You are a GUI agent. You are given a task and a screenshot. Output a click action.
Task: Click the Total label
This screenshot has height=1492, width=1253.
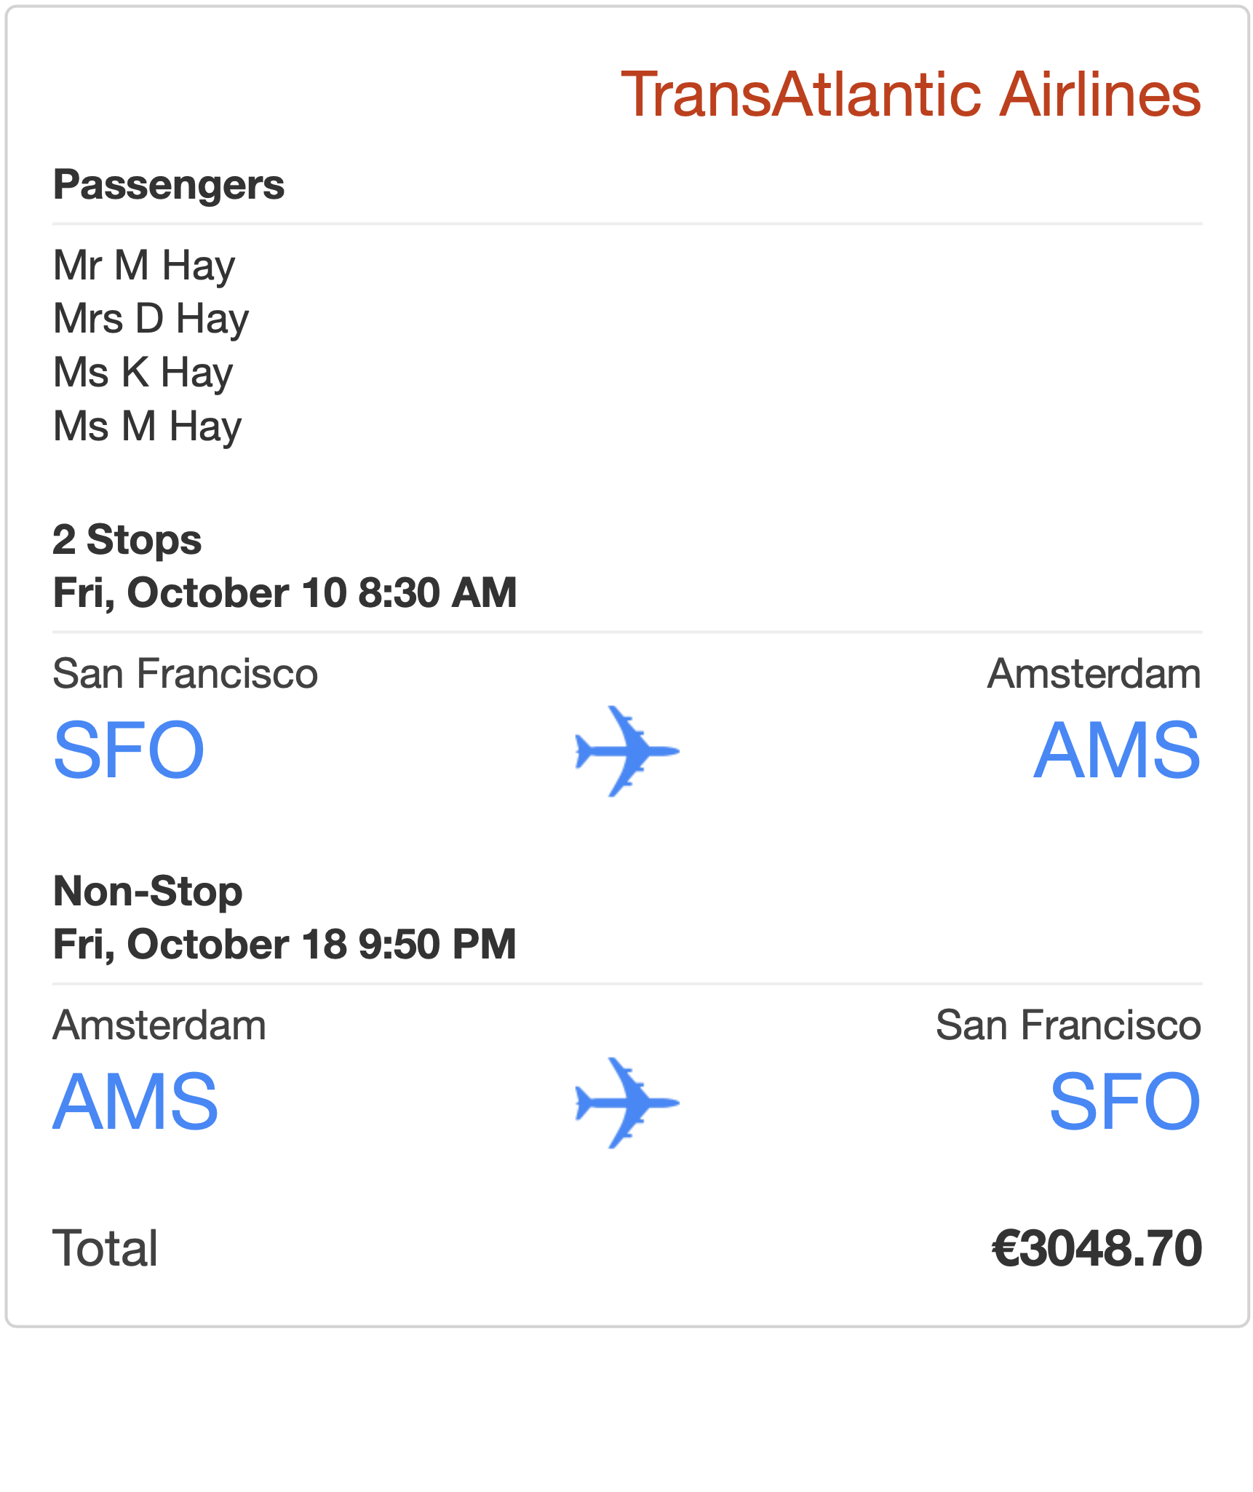coord(106,1248)
